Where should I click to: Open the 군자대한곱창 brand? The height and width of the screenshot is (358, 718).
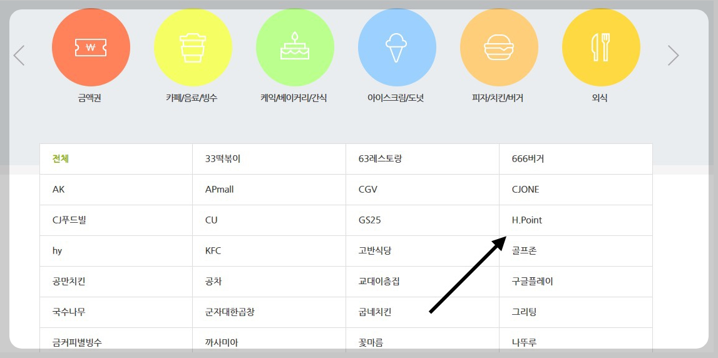point(269,312)
